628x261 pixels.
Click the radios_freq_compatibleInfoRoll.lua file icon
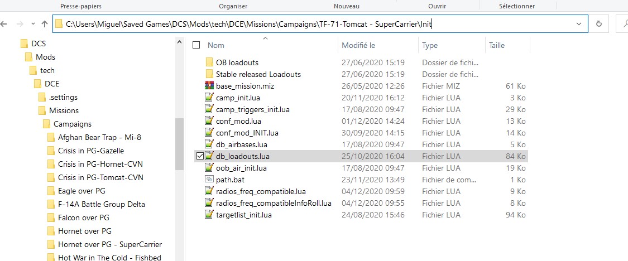click(209, 203)
